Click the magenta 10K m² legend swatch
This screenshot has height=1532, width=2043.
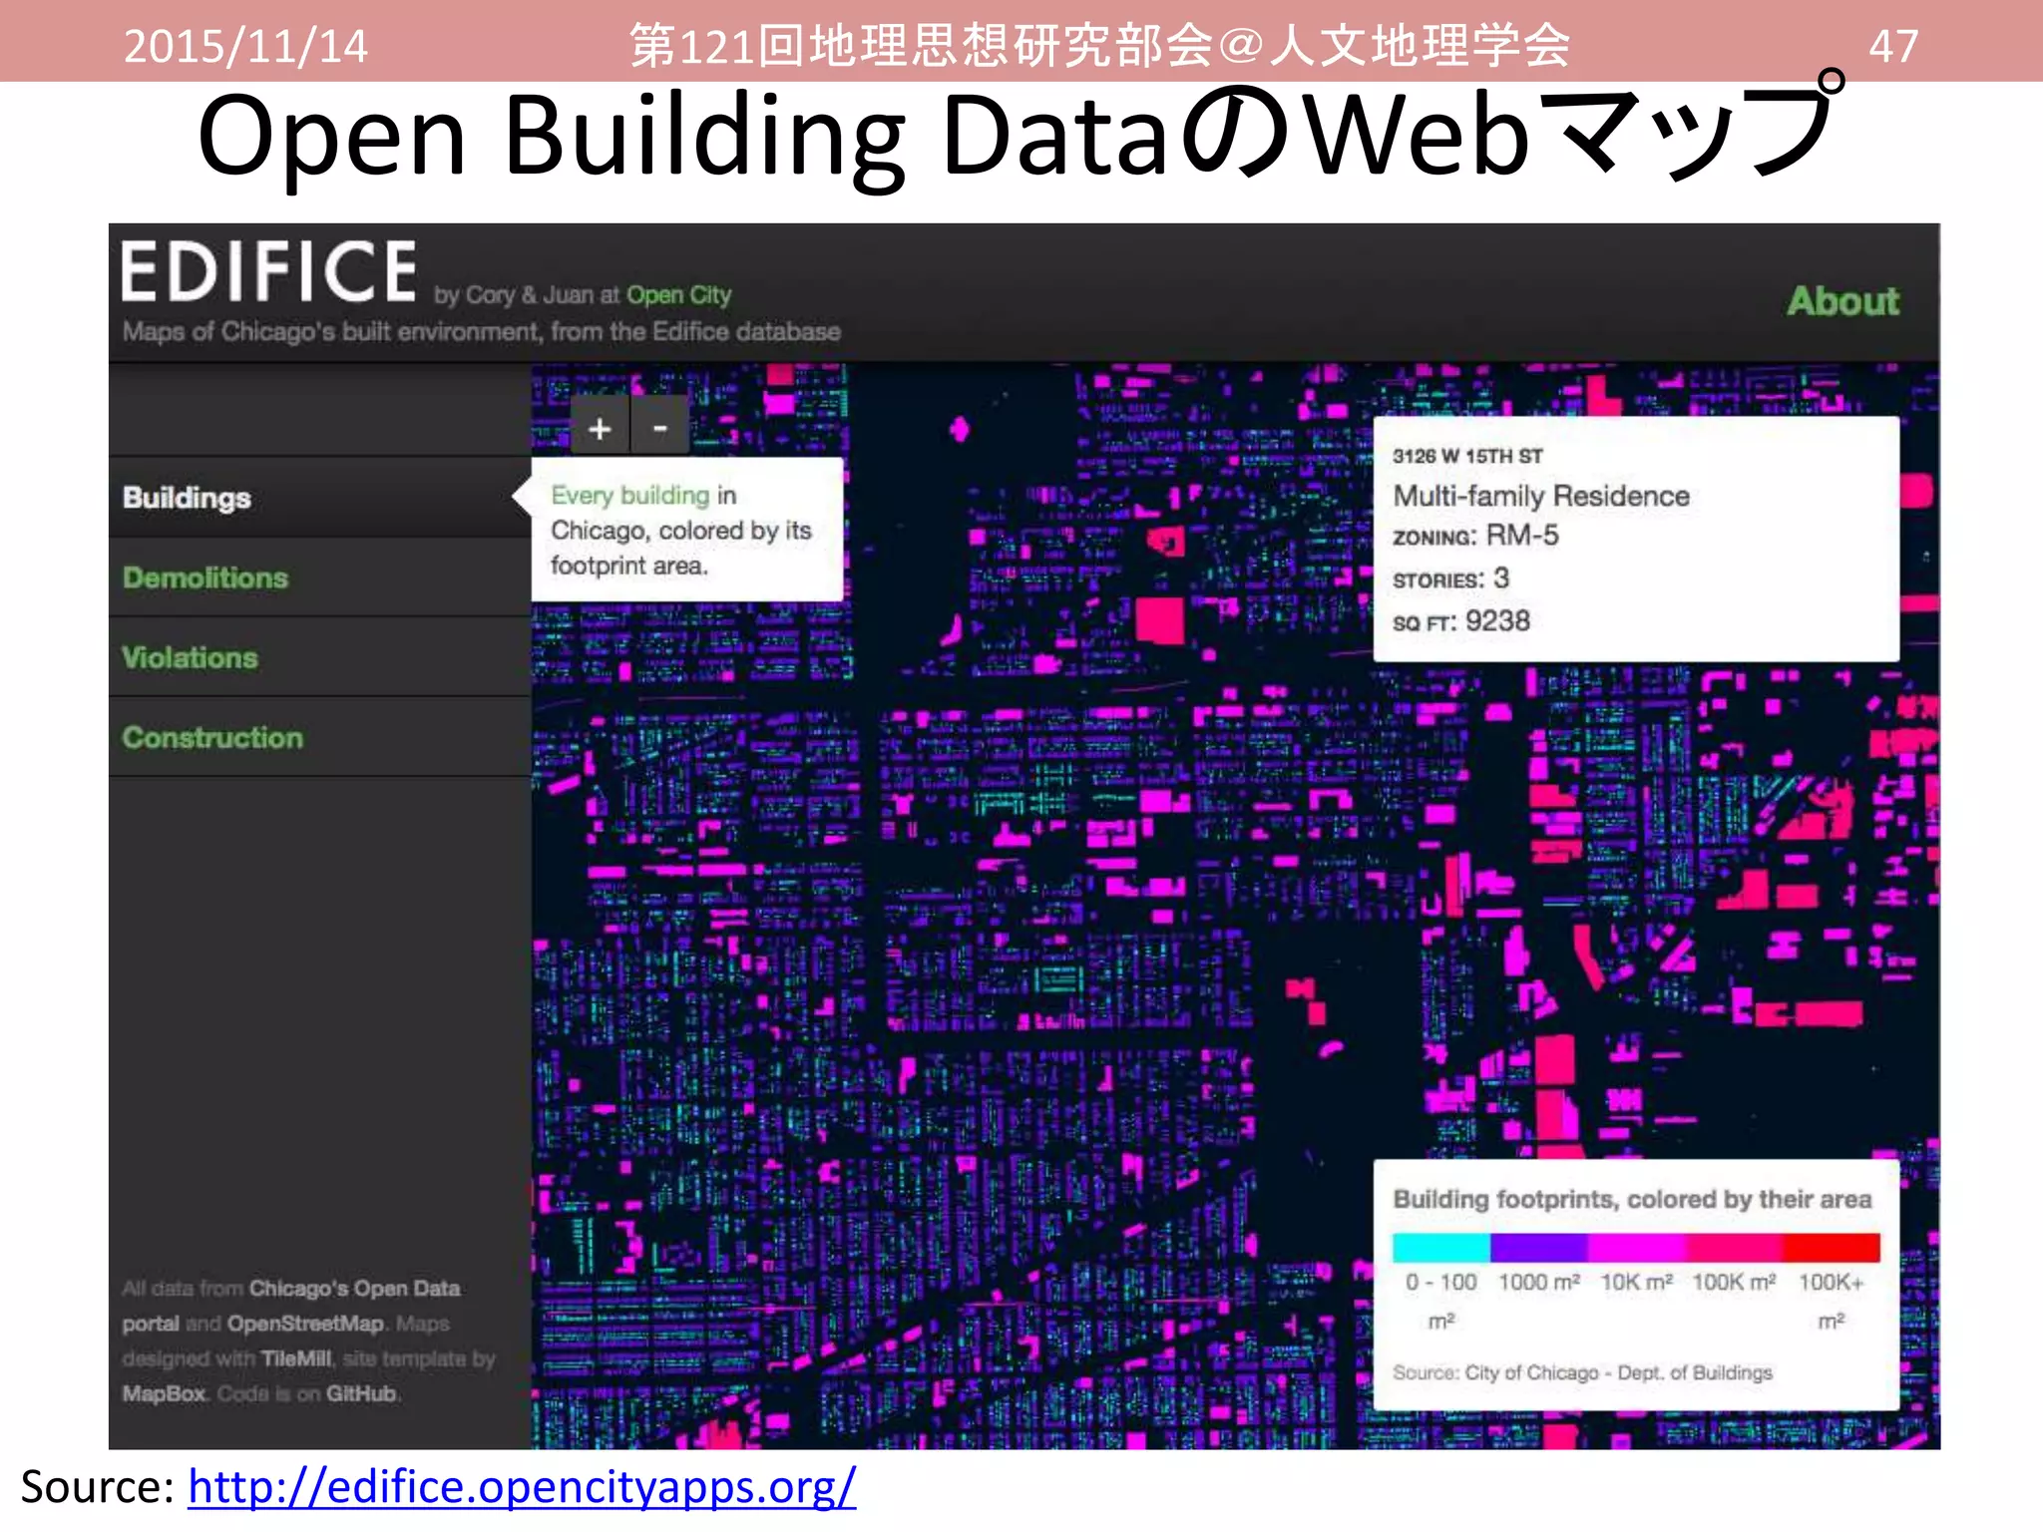click(1637, 1248)
